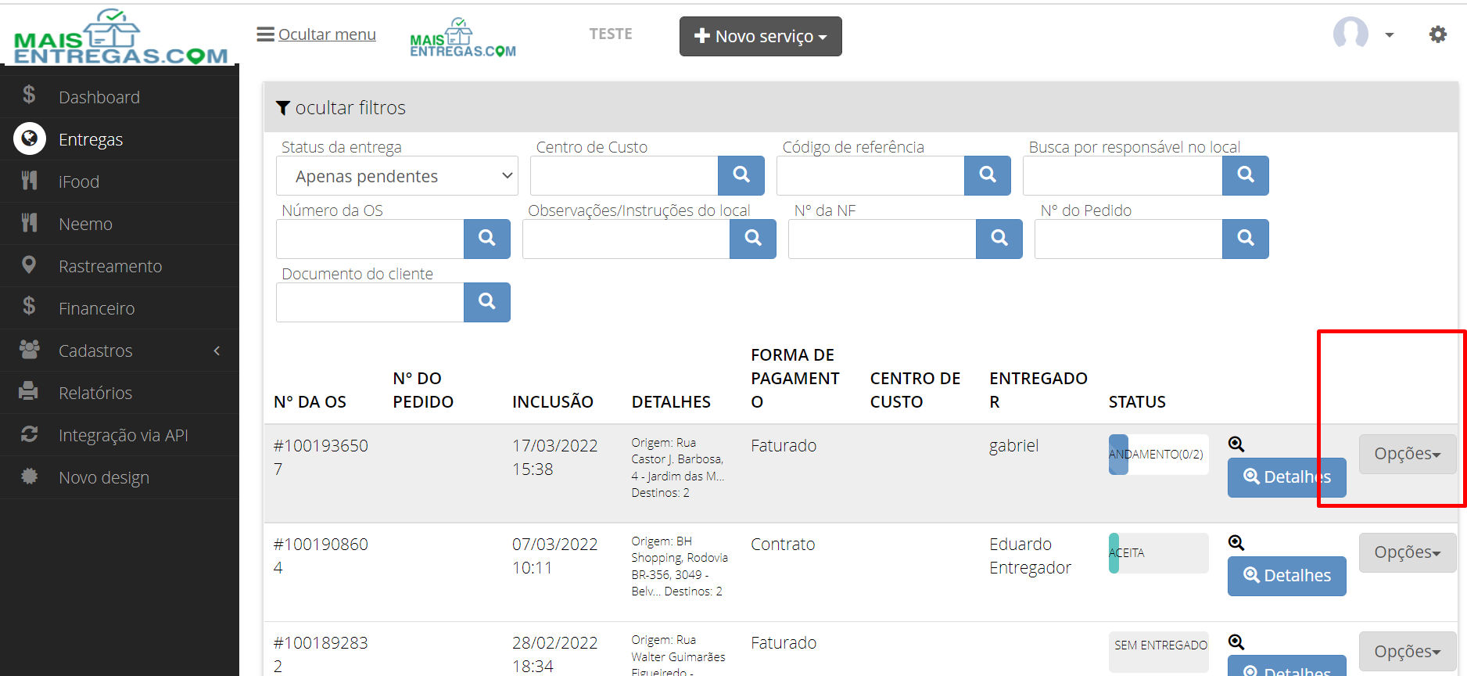The image size is (1467, 676).
Task: Open Detalhes for order #1001936507
Action: 1287,477
